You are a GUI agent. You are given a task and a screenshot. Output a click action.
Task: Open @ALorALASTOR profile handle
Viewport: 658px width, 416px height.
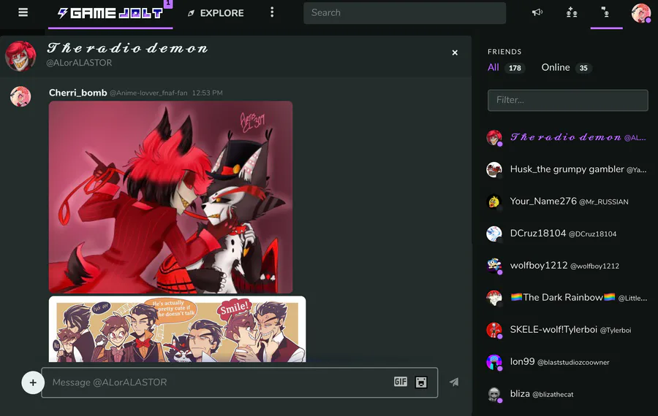tap(79, 63)
